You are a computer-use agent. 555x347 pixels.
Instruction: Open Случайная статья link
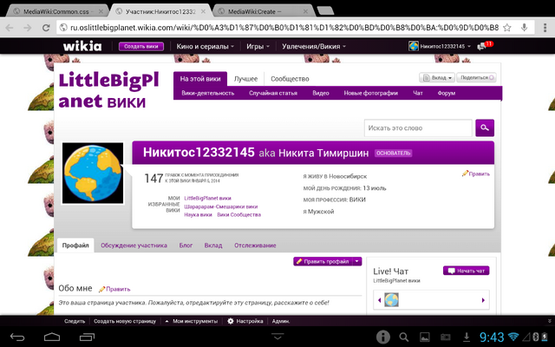(x=273, y=93)
